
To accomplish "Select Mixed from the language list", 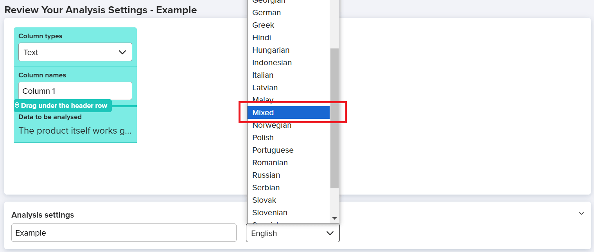I will tap(289, 113).
